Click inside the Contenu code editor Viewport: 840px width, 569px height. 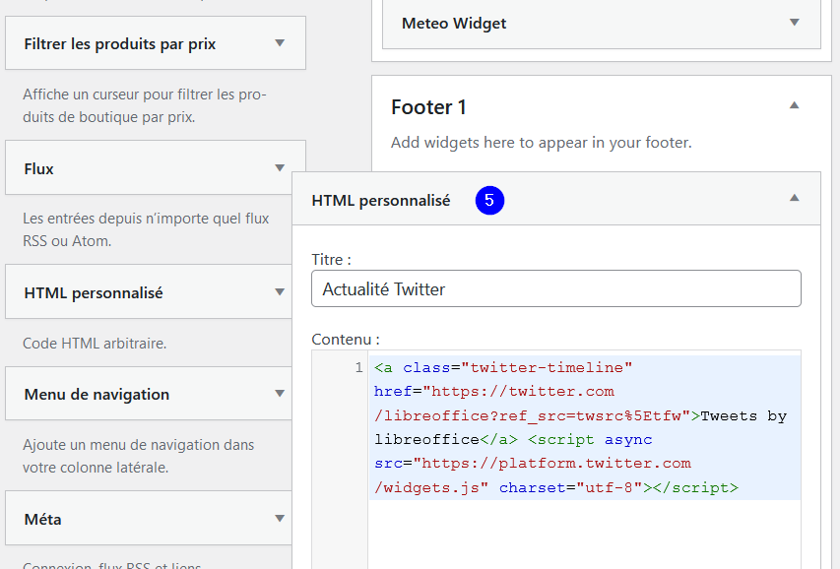click(x=584, y=460)
